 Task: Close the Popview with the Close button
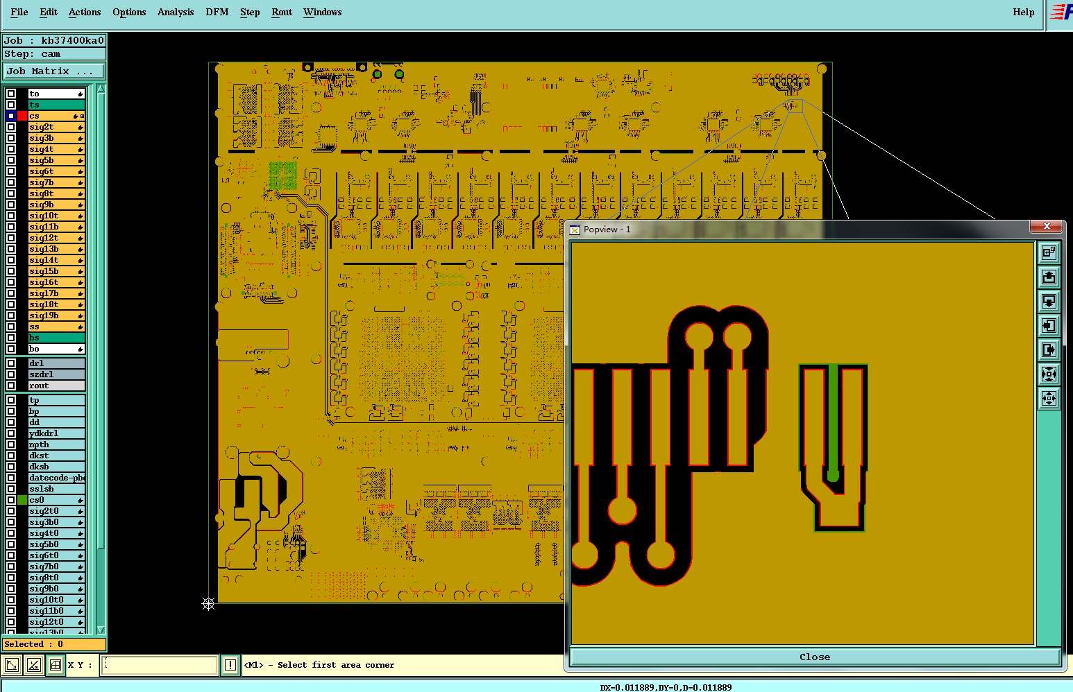click(815, 657)
